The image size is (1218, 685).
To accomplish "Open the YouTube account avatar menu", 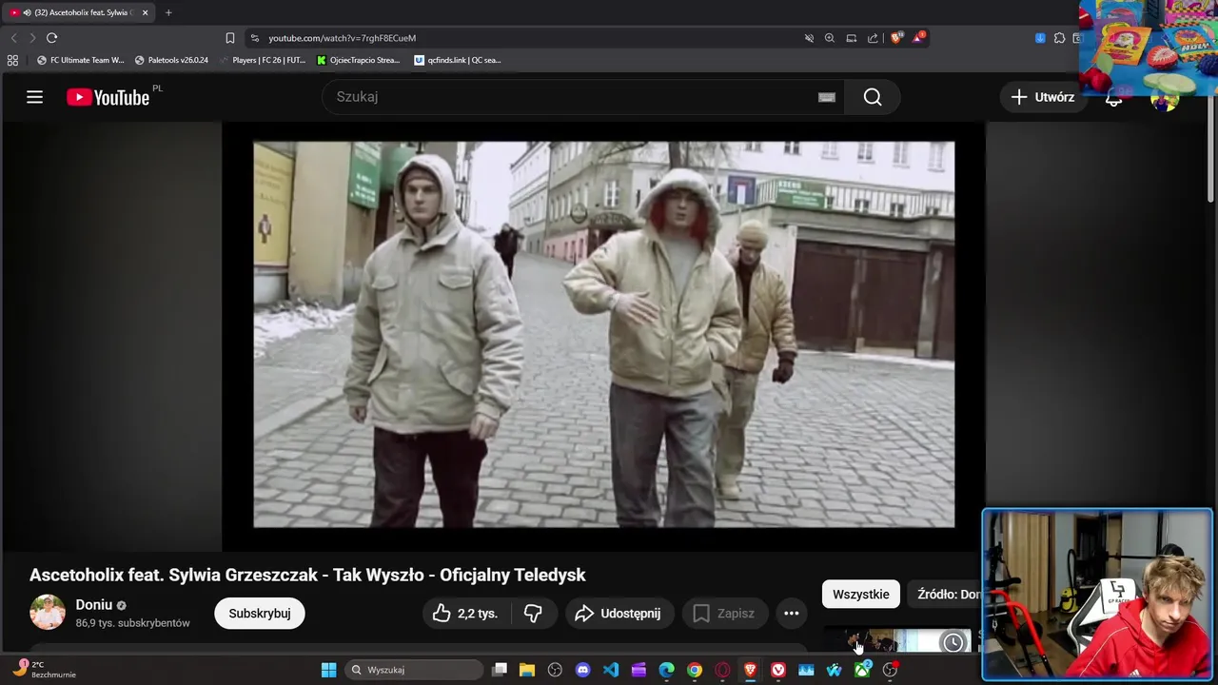I will pos(1164,99).
